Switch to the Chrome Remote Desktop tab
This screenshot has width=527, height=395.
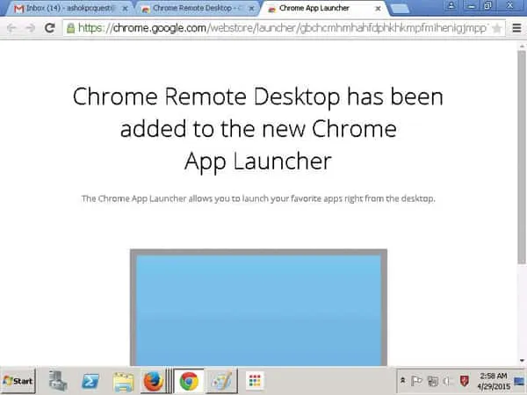(x=197, y=9)
